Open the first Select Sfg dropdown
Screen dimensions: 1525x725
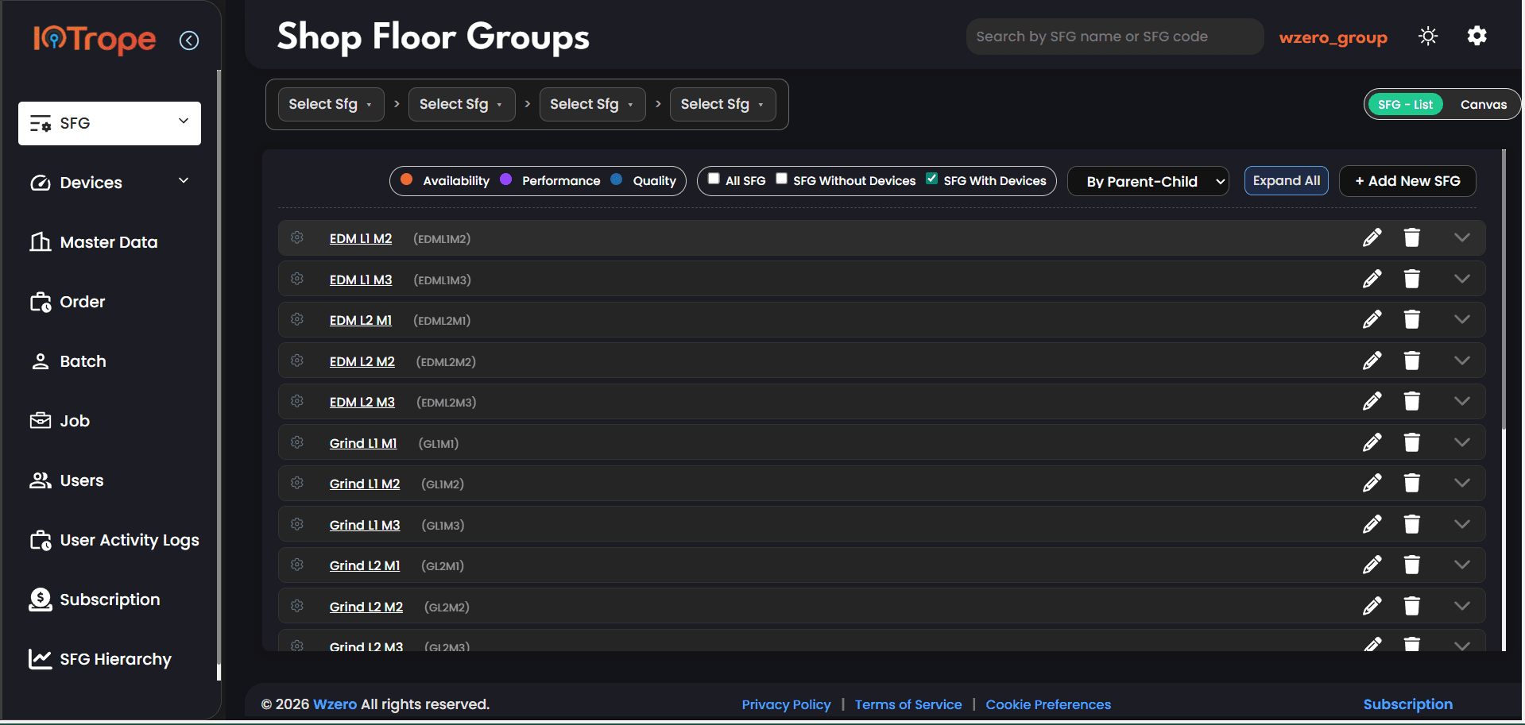point(331,104)
